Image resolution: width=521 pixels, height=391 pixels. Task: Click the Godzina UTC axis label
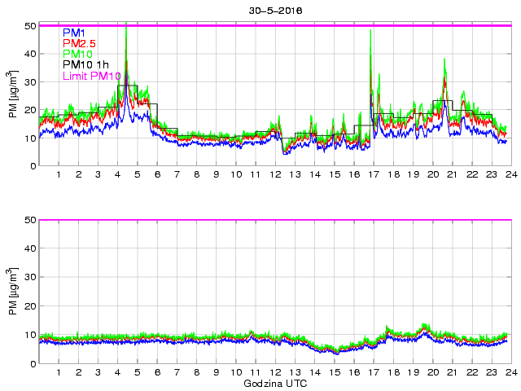click(275, 384)
